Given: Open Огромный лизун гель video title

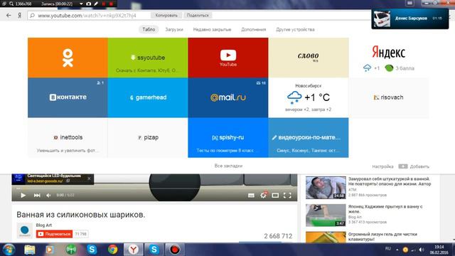Looking at the screenshot, I should 382,237.
